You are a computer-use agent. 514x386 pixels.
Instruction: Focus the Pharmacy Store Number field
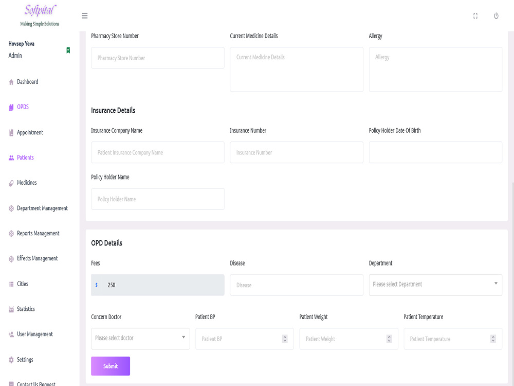coord(158,58)
